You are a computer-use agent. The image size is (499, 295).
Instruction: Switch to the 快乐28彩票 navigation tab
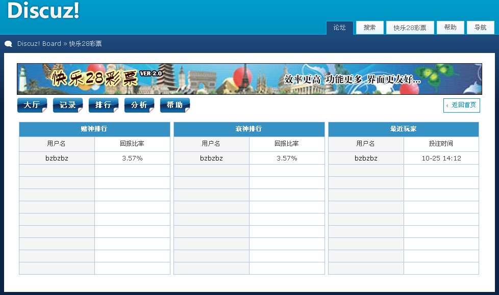pyautogui.click(x=410, y=28)
